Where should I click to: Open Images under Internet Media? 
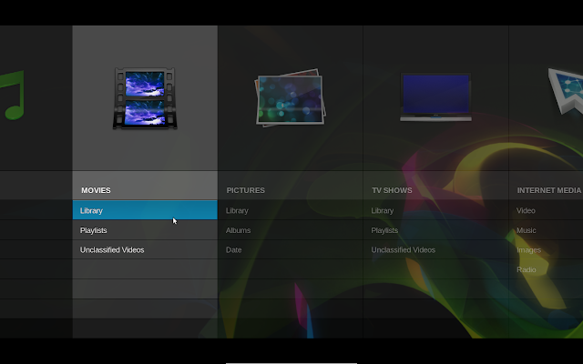click(546, 249)
